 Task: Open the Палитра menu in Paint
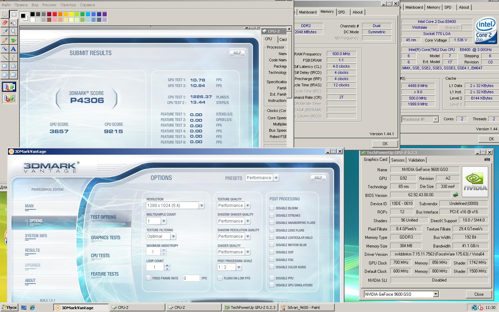click(68, 5)
